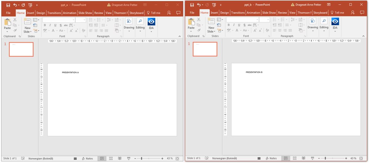Open Review tab in ppt_b
Image resolution: width=369 pixels, height=163 pixels.
(x=282, y=13)
